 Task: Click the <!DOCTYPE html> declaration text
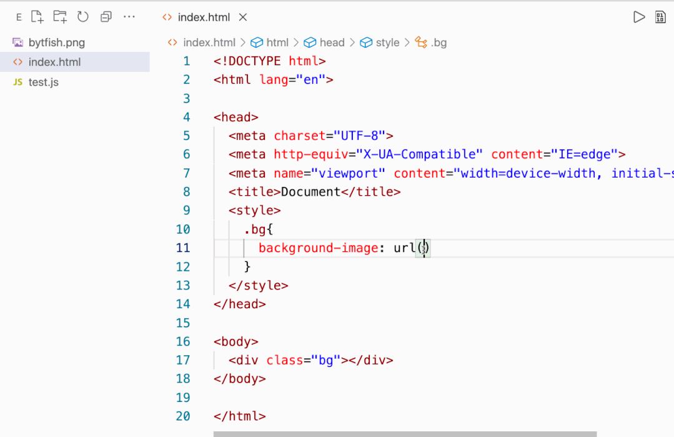(x=269, y=61)
